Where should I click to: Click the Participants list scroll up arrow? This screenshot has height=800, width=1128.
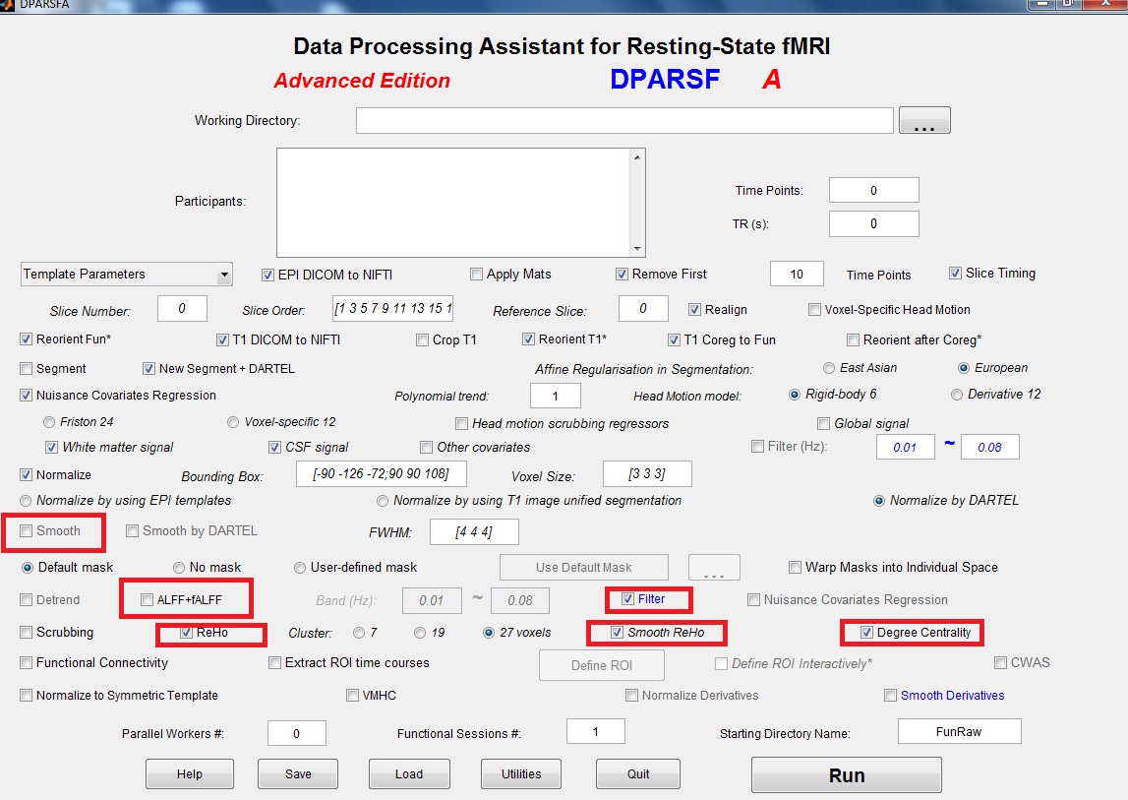click(637, 157)
